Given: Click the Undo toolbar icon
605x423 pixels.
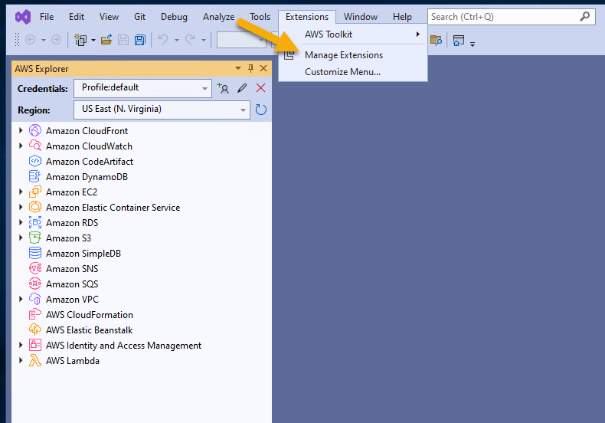Looking at the screenshot, I should [x=163, y=39].
